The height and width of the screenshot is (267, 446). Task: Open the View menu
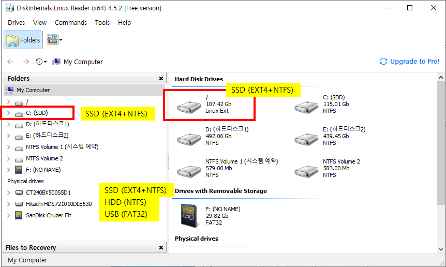point(39,22)
